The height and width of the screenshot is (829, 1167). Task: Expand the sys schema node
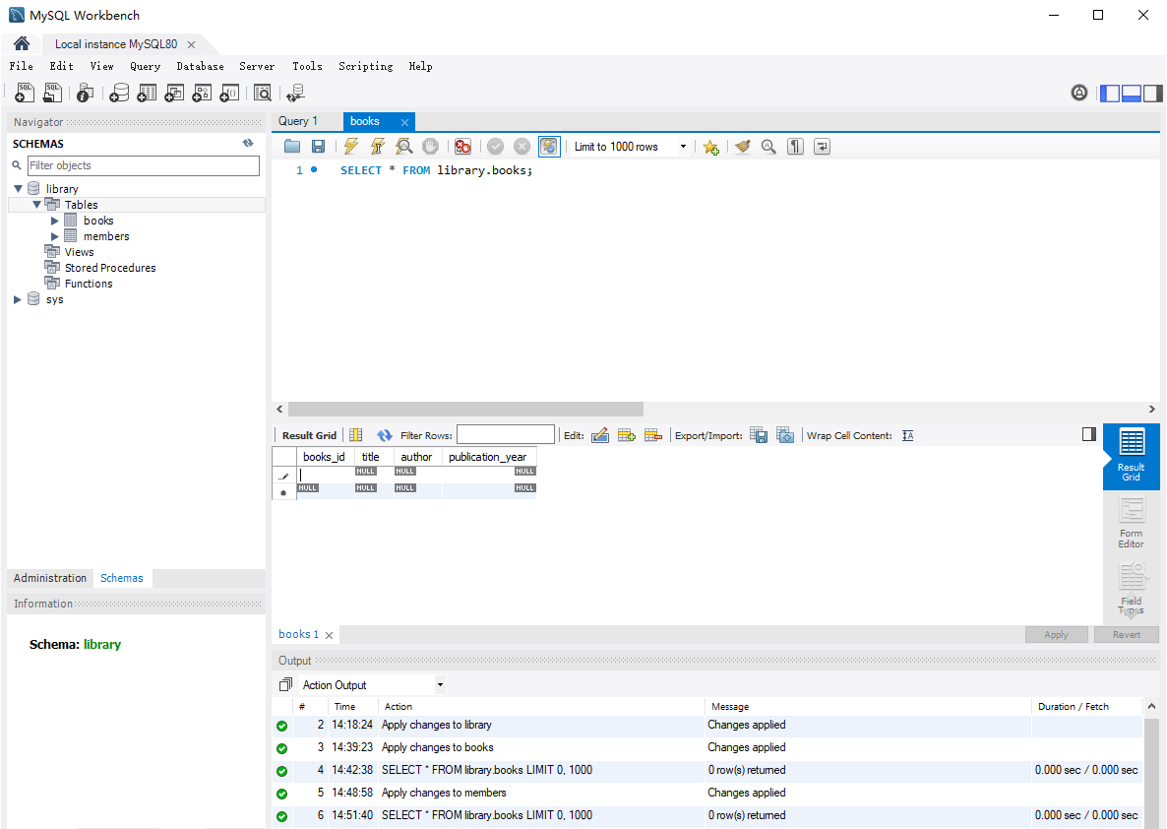coord(18,299)
